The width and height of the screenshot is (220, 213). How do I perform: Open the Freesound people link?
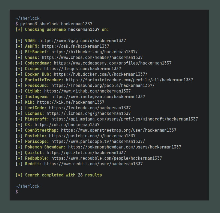(103, 86)
